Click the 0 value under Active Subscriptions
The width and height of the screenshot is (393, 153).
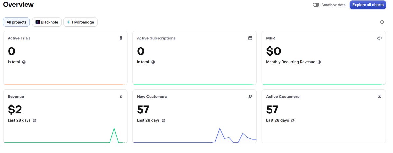pos(141,51)
